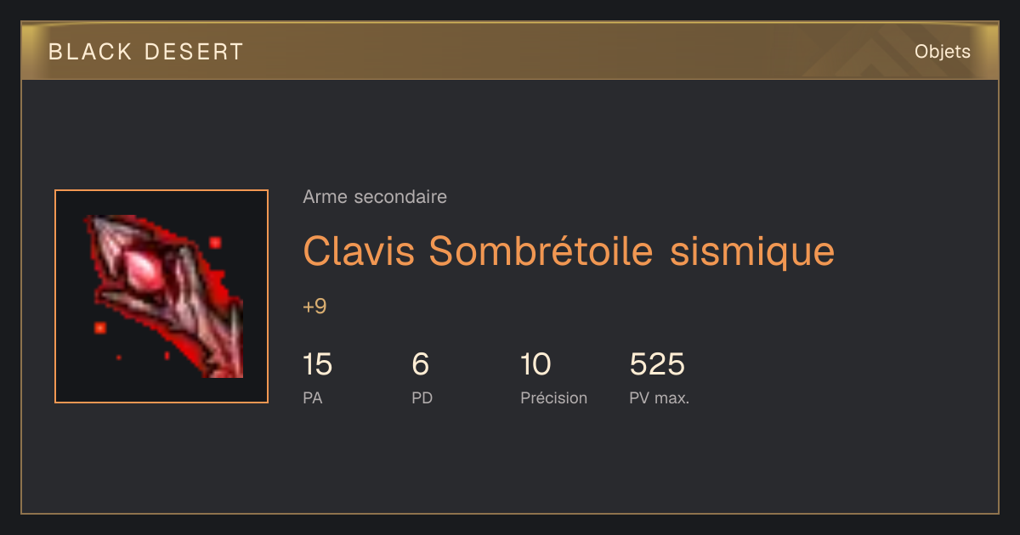The image size is (1020, 535).
Task: Click the Clavis Sombrétoile weapon icon
Action: [x=161, y=296]
